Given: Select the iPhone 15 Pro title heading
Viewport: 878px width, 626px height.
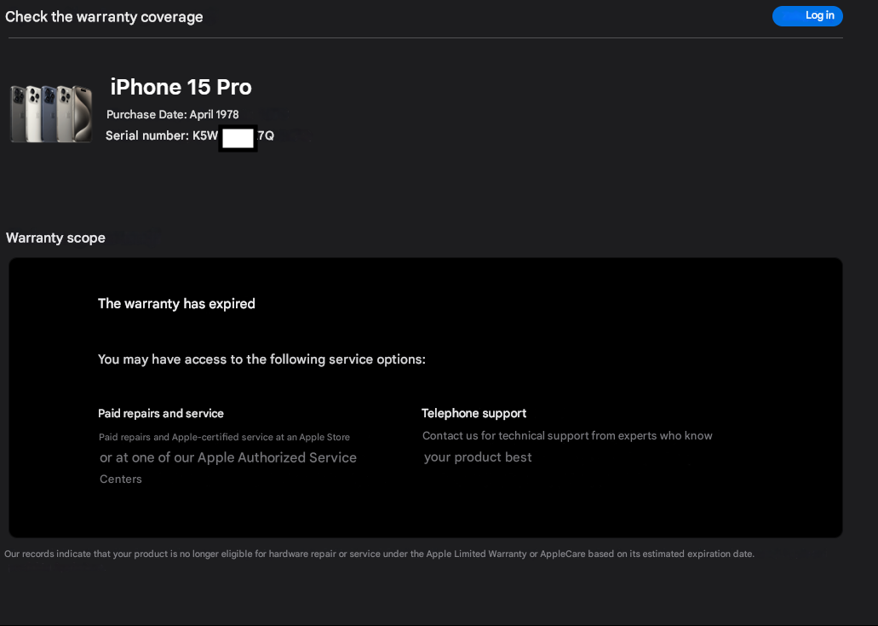Looking at the screenshot, I should coord(181,87).
